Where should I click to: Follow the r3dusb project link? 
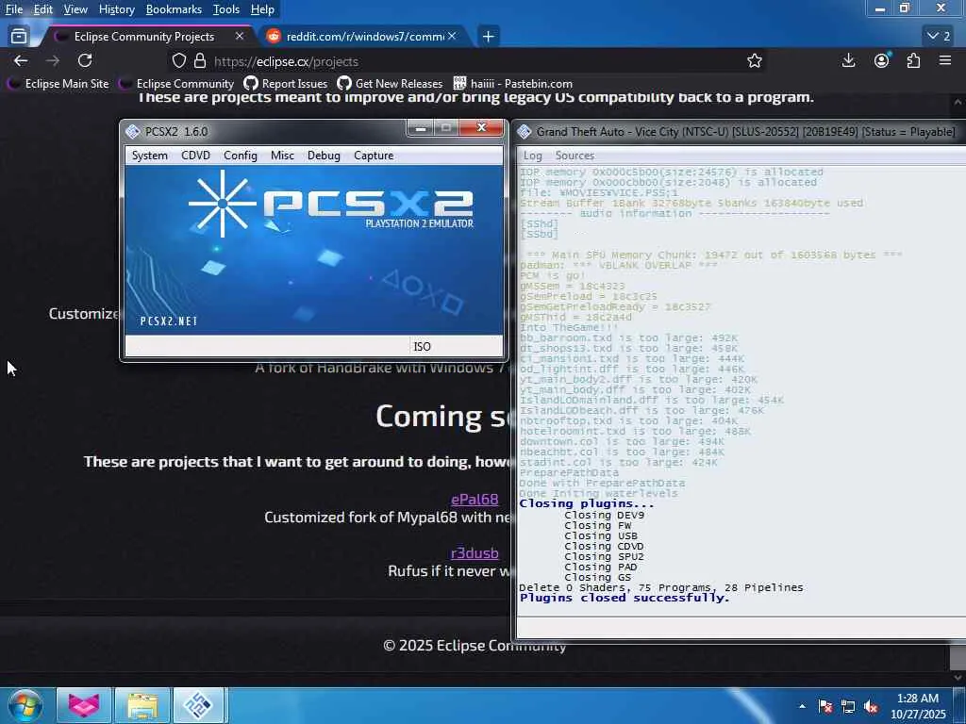tap(475, 552)
